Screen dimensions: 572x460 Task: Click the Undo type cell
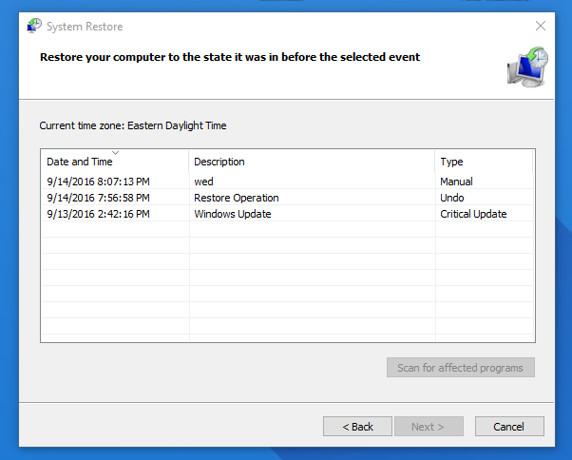tap(452, 198)
